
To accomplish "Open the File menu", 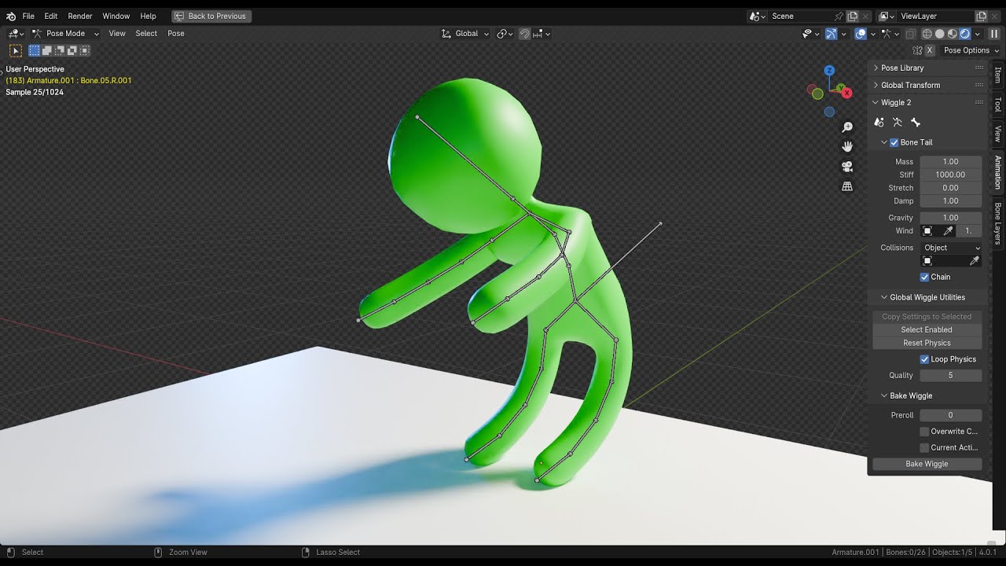I will click(28, 16).
